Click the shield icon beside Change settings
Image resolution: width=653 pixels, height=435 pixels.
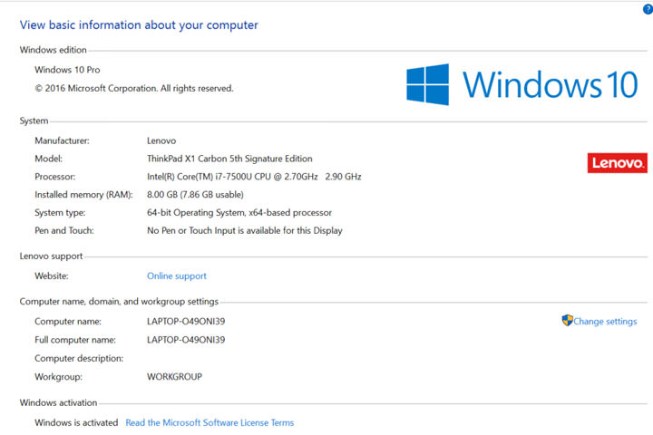pyautogui.click(x=567, y=321)
